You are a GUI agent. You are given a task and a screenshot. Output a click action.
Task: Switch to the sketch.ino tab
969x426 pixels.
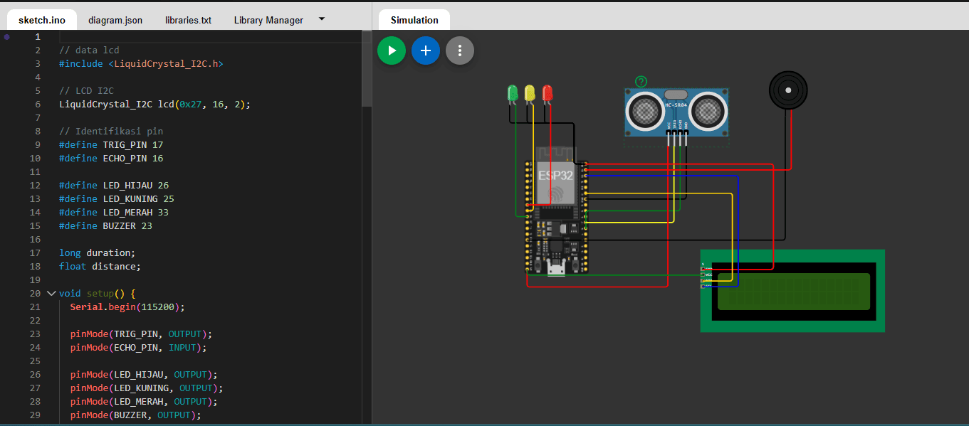coord(42,20)
